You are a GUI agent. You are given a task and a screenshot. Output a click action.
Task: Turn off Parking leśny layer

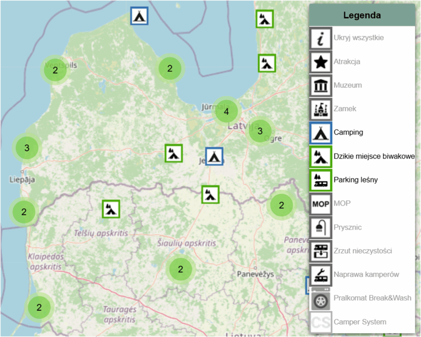pos(321,180)
